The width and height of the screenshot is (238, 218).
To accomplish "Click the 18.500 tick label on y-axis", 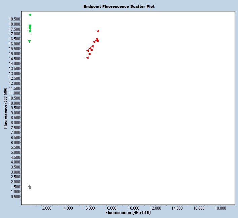I will click(x=16, y=19).
